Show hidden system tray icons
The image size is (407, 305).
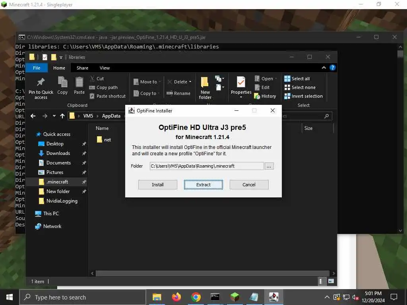[x=327, y=297]
